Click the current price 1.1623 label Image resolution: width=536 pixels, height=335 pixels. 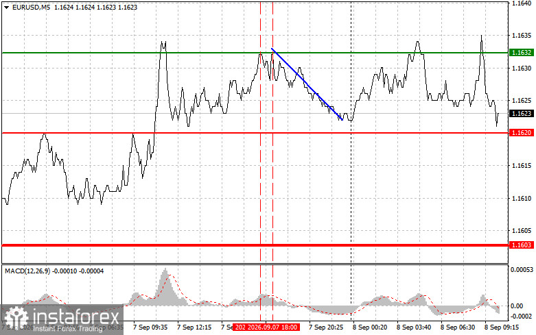coord(522,113)
